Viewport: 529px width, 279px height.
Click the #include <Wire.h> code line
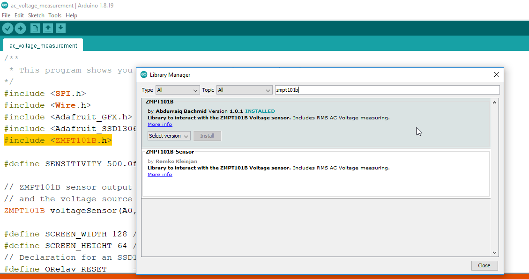pyautogui.click(x=48, y=105)
